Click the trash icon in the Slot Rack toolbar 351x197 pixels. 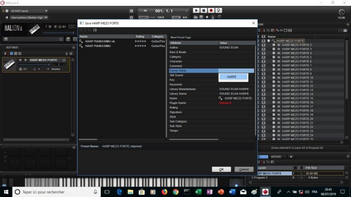[x=67, y=53]
